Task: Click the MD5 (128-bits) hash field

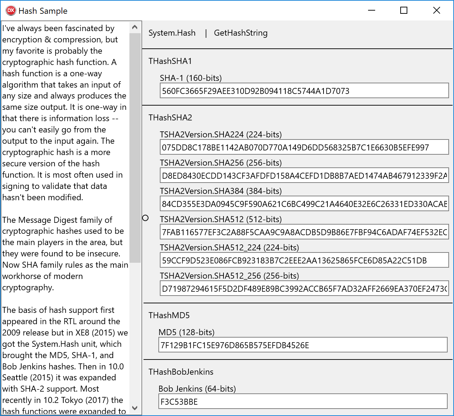Action: [x=303, y=345]
